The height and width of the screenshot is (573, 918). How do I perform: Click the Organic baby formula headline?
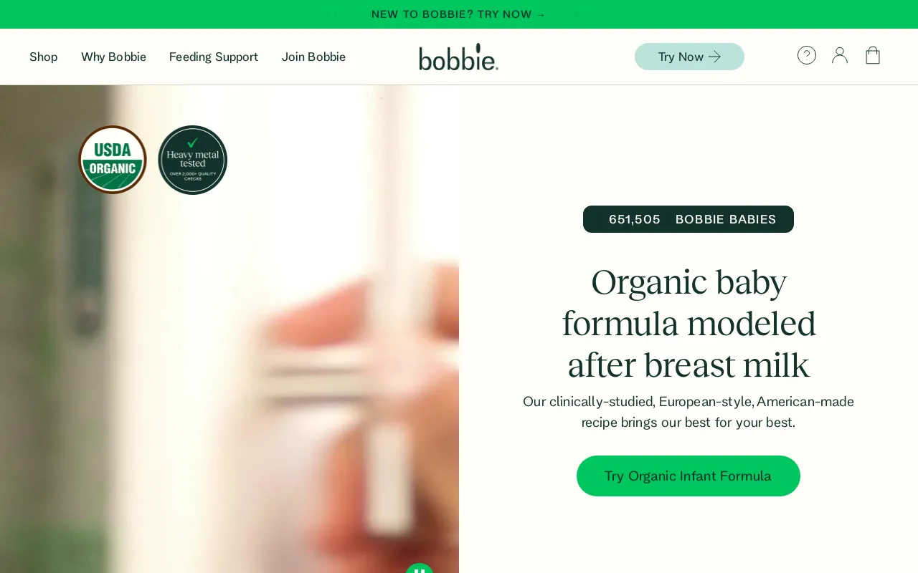[688, 323]
